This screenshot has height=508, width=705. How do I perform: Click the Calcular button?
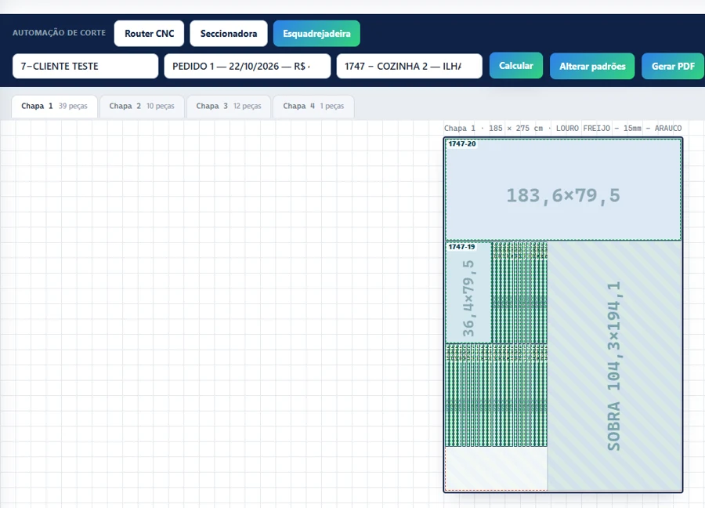[515, 66]
